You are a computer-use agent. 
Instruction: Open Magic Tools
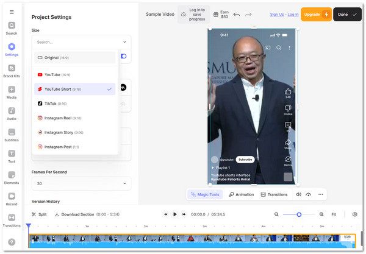click(205, 194)
